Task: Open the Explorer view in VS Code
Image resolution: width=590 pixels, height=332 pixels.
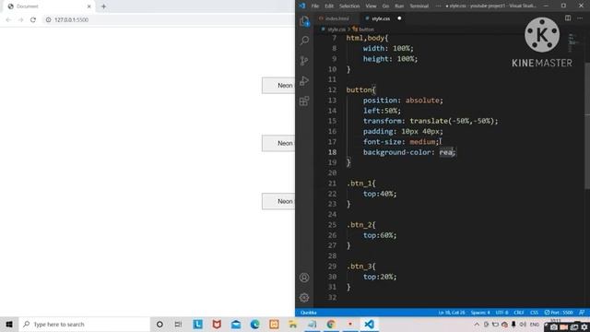Action: [x=304, y=21]
